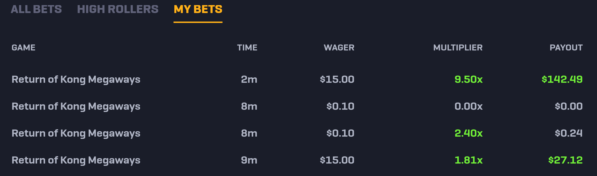Click the 1.81x multiplier entry
Image resolution: width=597 pixels, height=176 pixels.
[468, 160]
